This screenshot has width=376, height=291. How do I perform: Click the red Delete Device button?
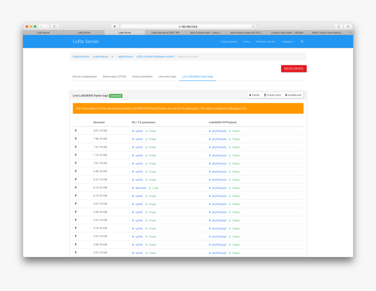tap(293, 68)
